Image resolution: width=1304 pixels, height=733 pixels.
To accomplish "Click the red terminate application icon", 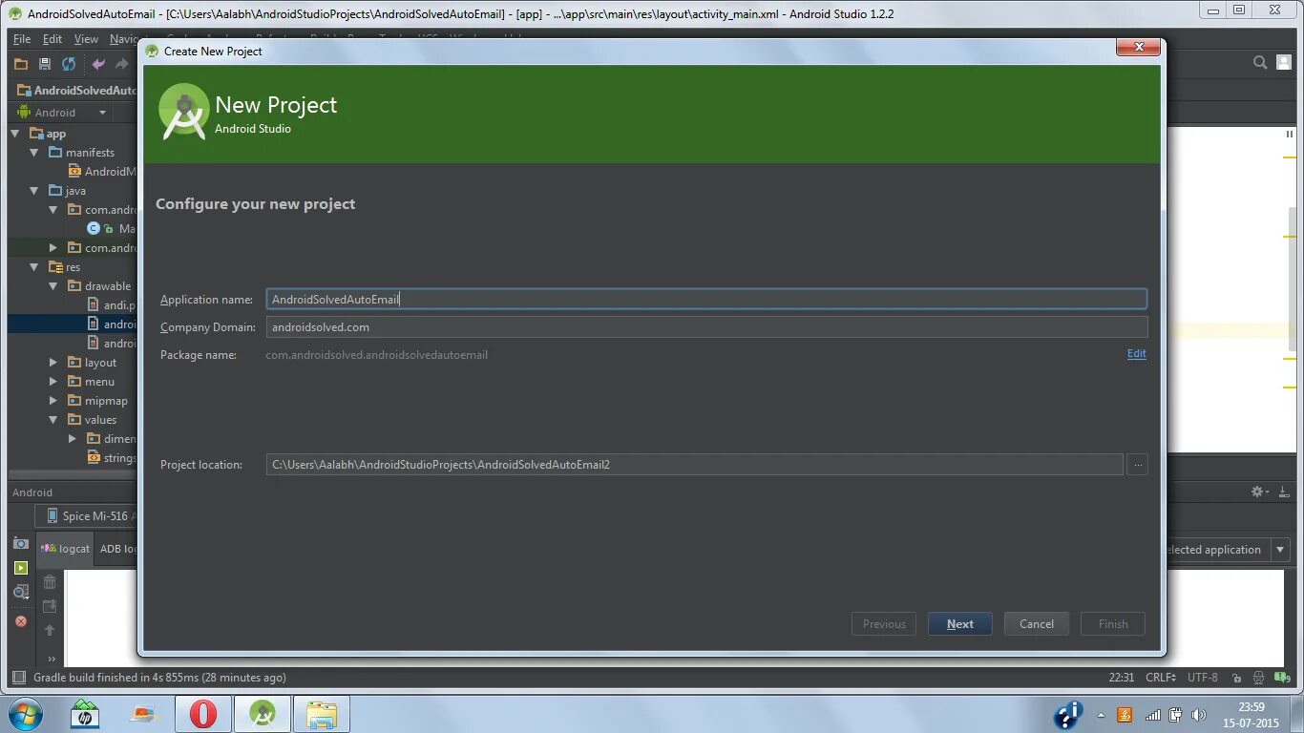I will coord(21,621).
